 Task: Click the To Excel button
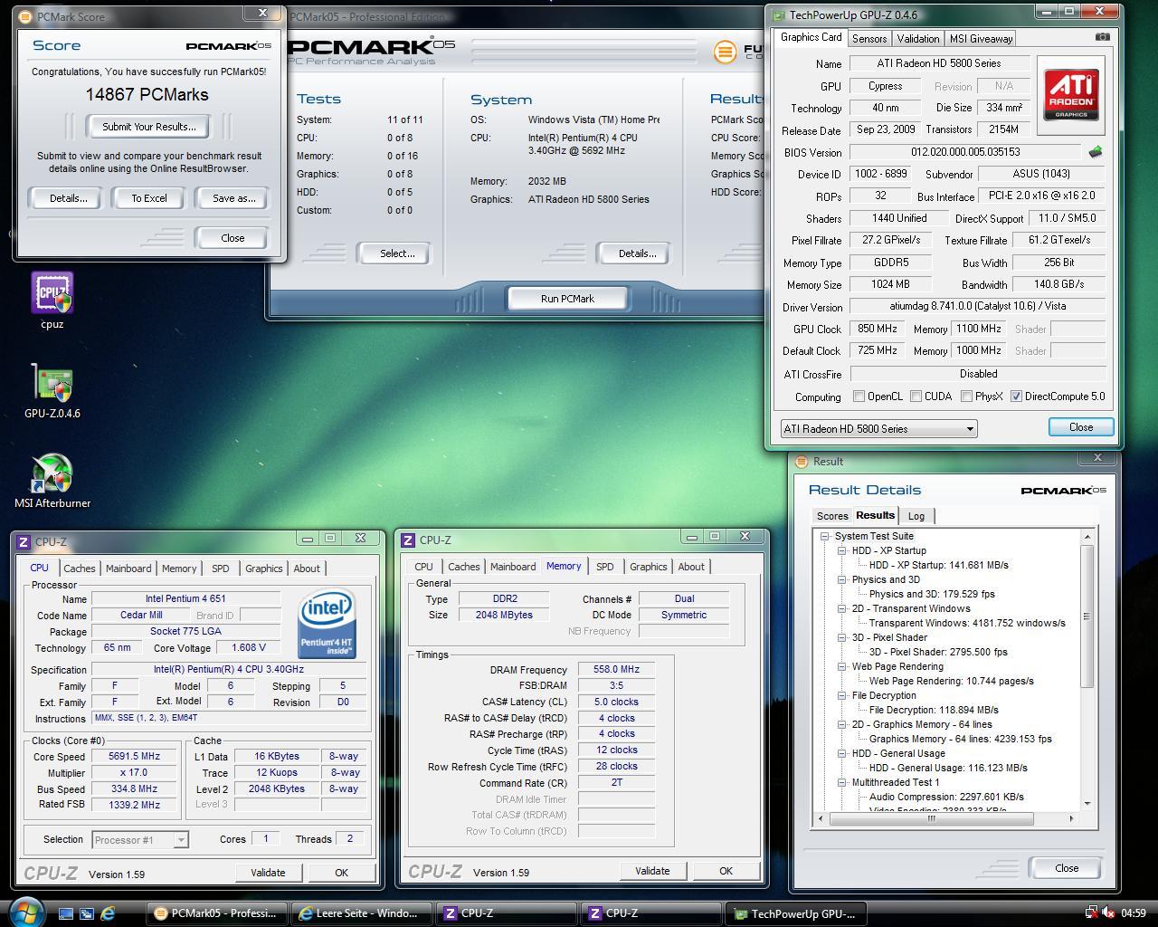click(x=149, y=198)
